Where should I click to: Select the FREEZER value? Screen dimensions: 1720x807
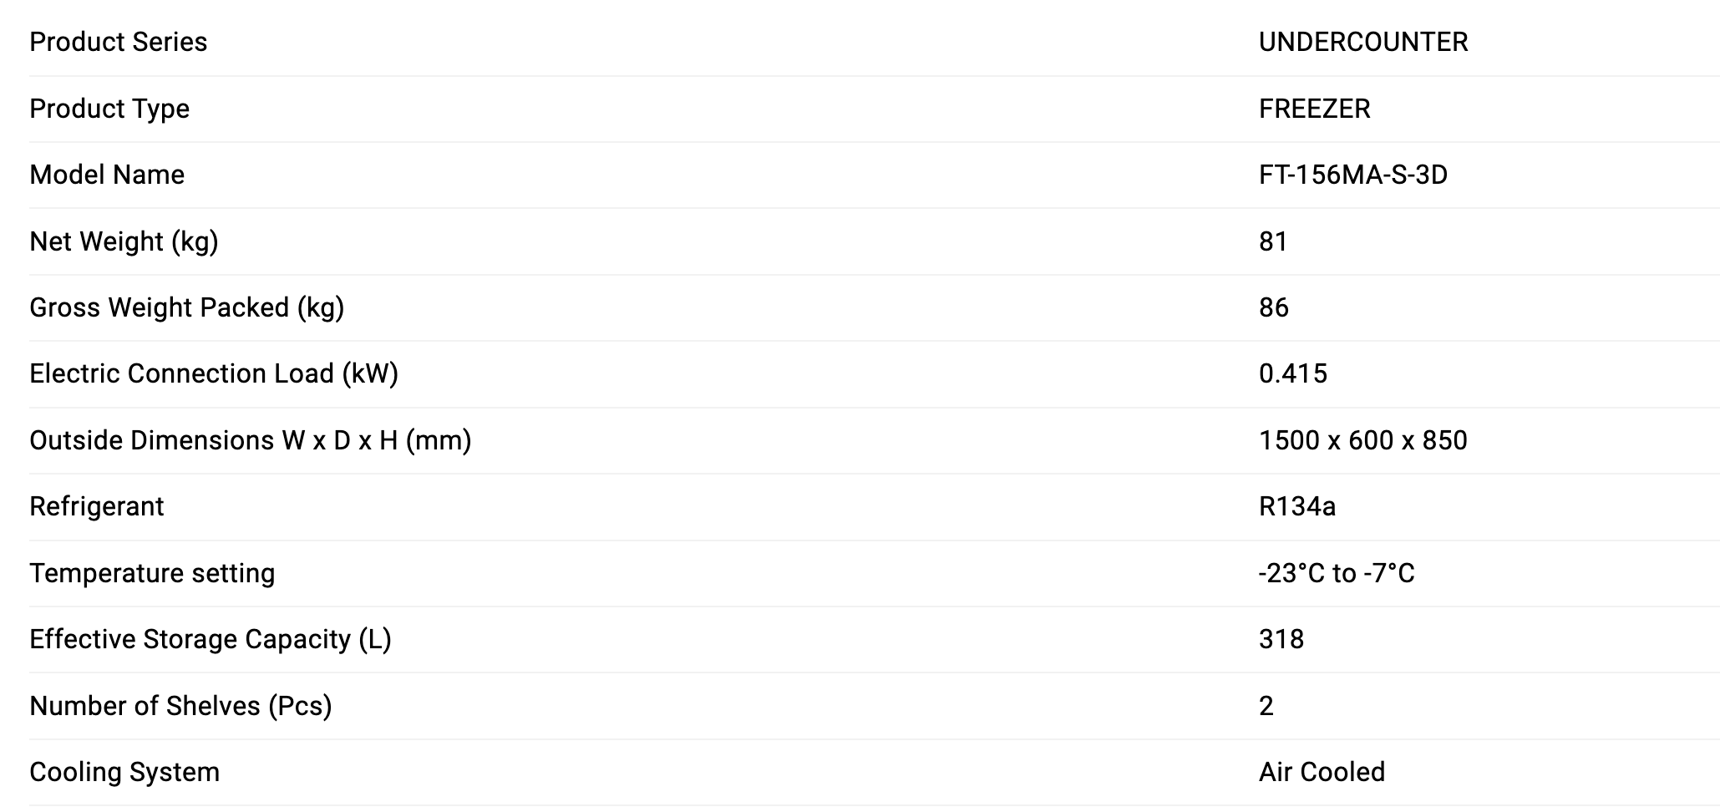tap(1314, 109)
